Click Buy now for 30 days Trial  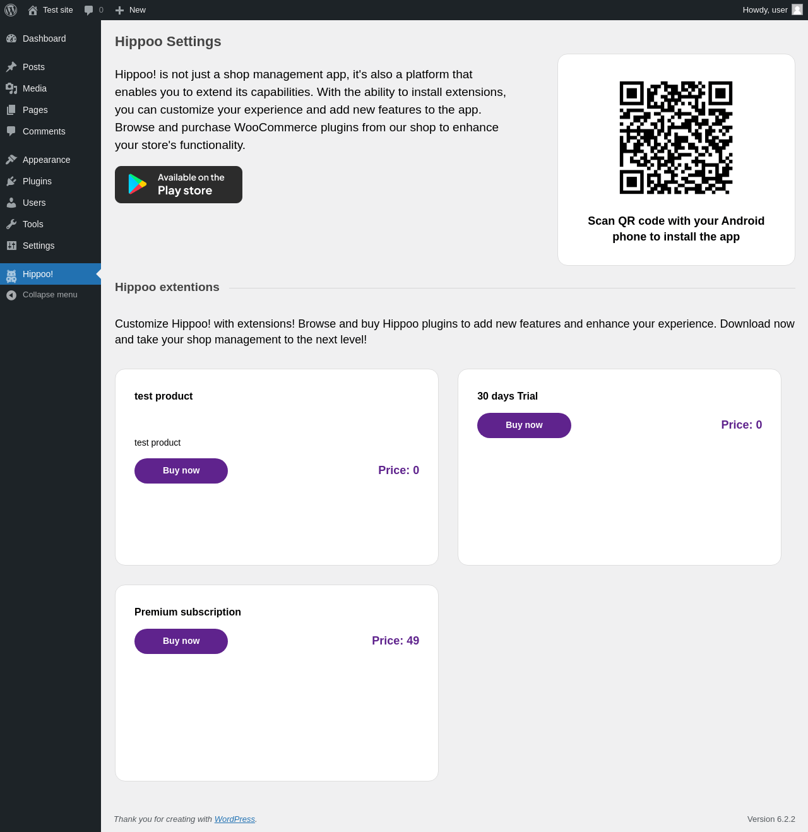524,425
